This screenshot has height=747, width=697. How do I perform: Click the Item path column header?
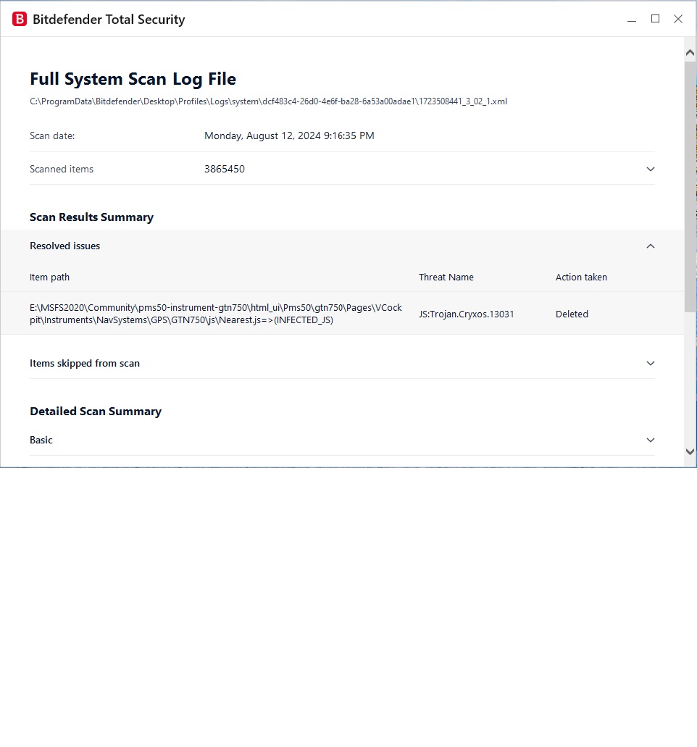point(49,277)
